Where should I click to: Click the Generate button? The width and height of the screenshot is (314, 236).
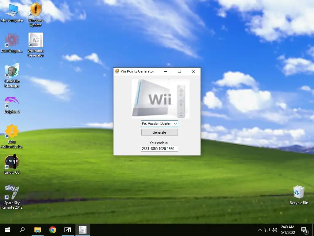[x=159, y=132]
